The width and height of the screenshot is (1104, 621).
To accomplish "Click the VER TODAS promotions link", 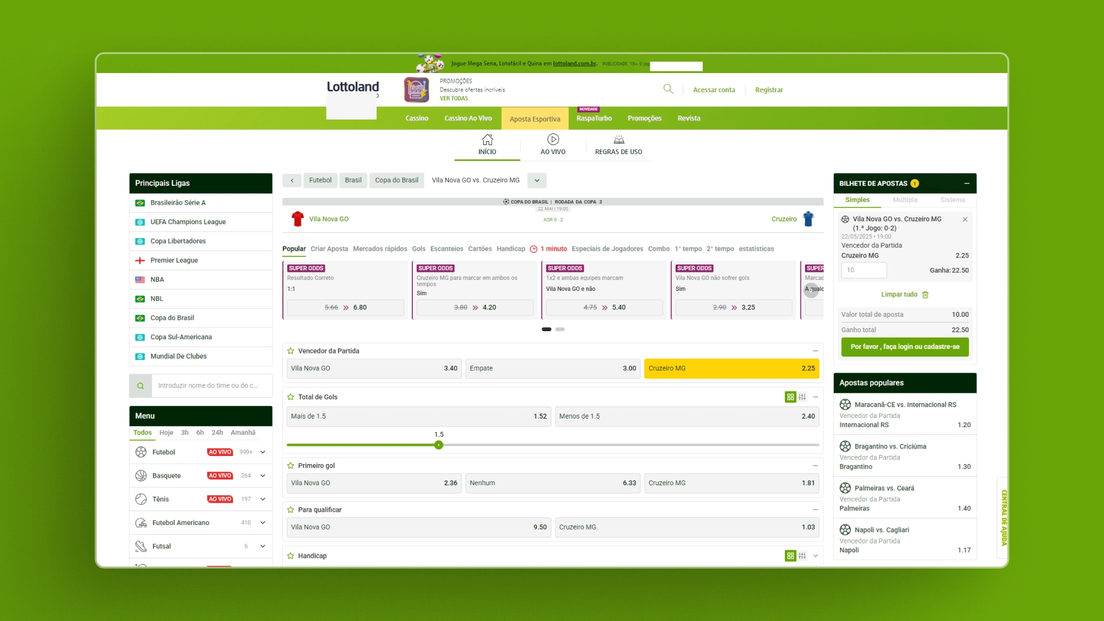I will [x=454, y=98].
